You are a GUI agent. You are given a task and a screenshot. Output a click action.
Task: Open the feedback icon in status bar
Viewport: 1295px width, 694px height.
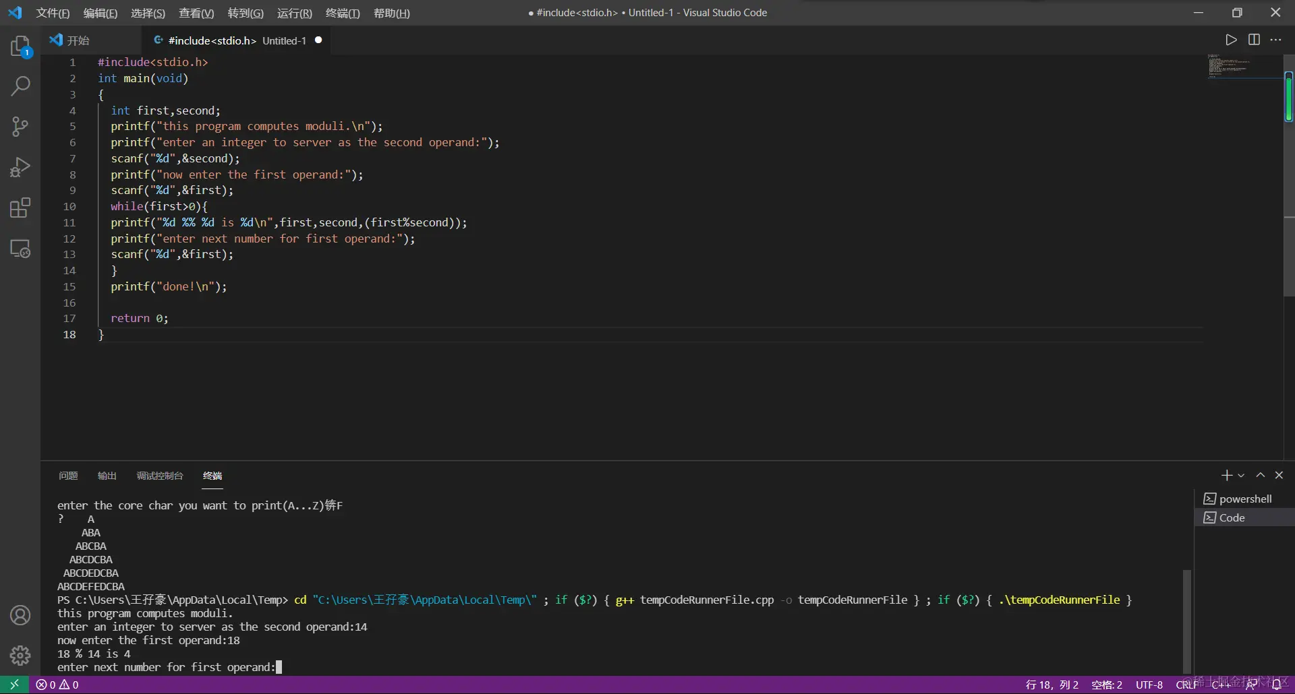click(x=1252, y=685)
